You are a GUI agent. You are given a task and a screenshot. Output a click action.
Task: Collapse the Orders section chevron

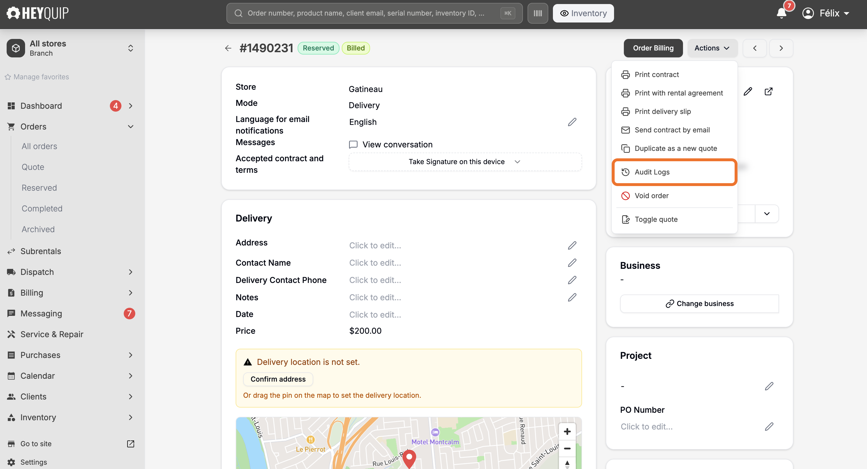click(131, 127)
